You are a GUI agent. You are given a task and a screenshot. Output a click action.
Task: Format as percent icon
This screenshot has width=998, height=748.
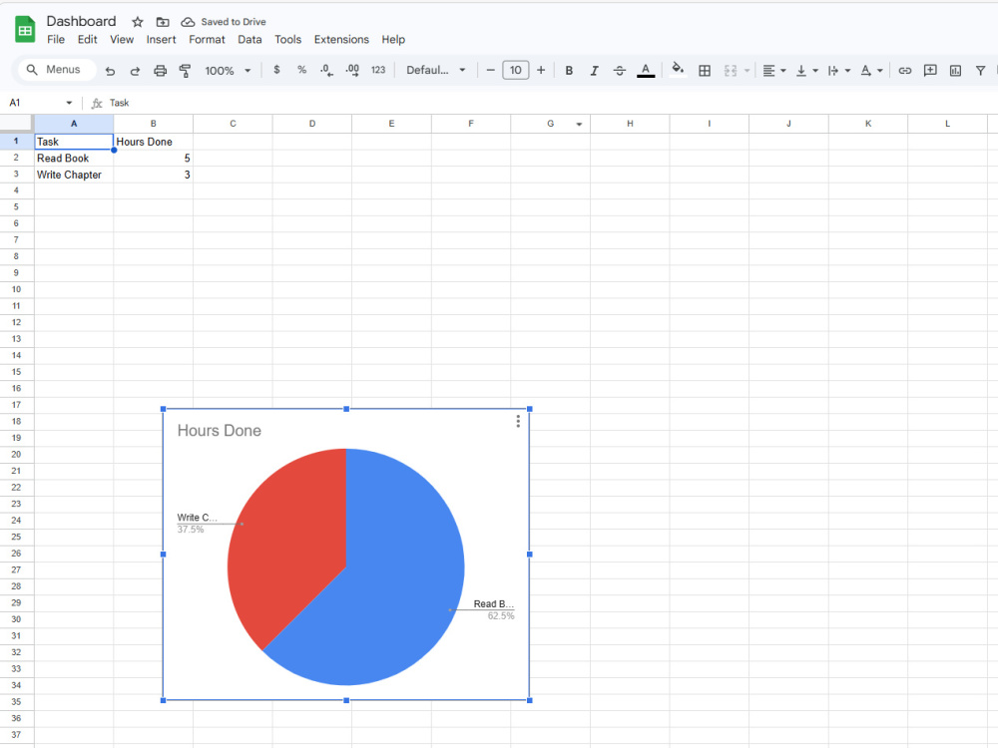coord(301,70)
